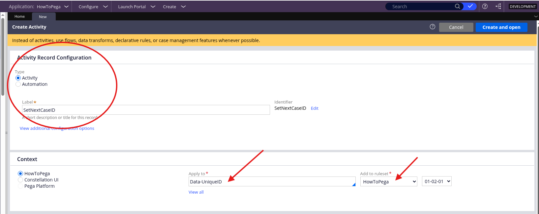Select the Activity type radio button
Viewport: 539px width, 214px height.
coord(18,78)
